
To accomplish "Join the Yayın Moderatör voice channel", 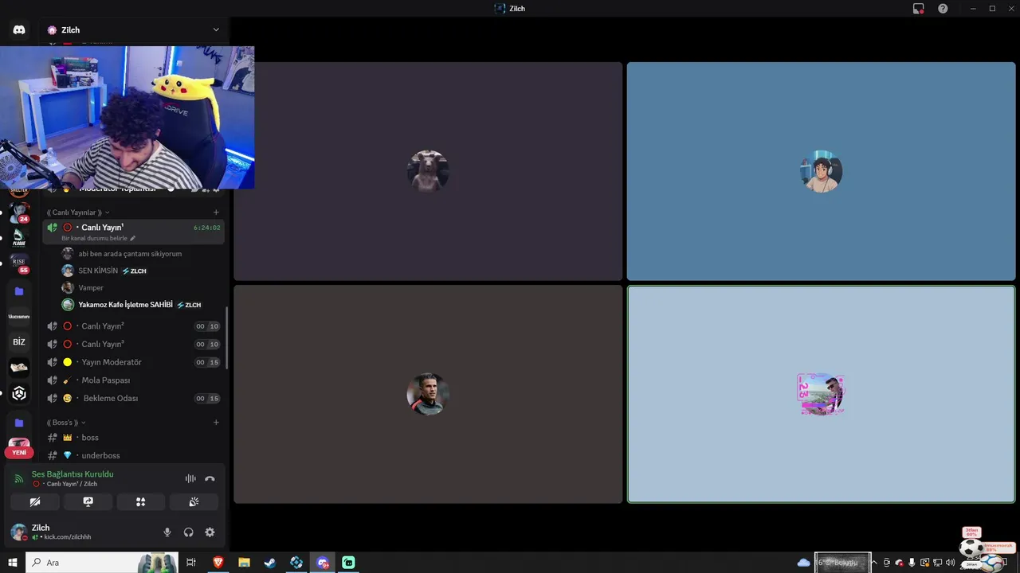I will (x=133, y=362).
